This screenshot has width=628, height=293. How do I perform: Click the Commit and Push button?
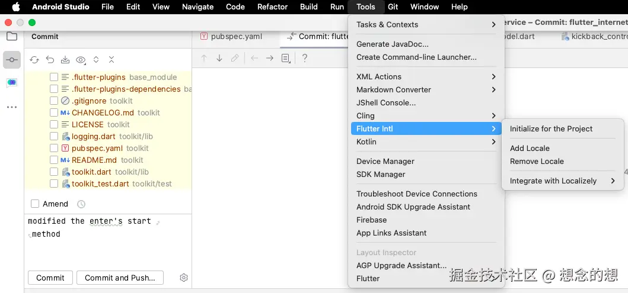point(120,278)
